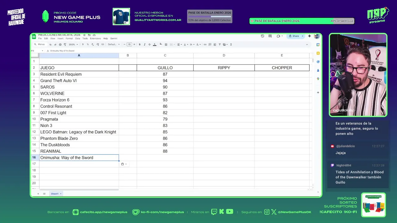397x223 pixels.
Task: Open Google Calendar in the side panel
Action: [x=318, y=45]
